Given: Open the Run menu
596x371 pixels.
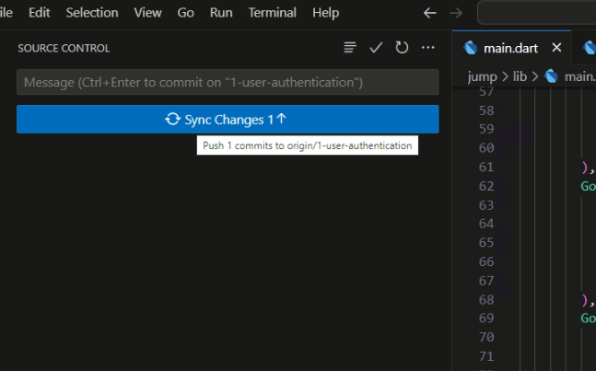Looking at the screenshot, I should coord(221,13).
